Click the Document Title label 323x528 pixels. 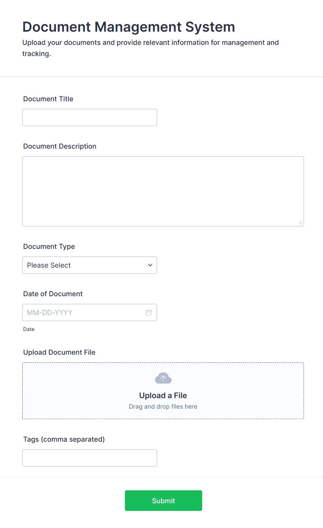[48, 99]
